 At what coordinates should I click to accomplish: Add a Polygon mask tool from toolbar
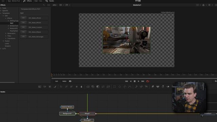(x=125, y=87)
